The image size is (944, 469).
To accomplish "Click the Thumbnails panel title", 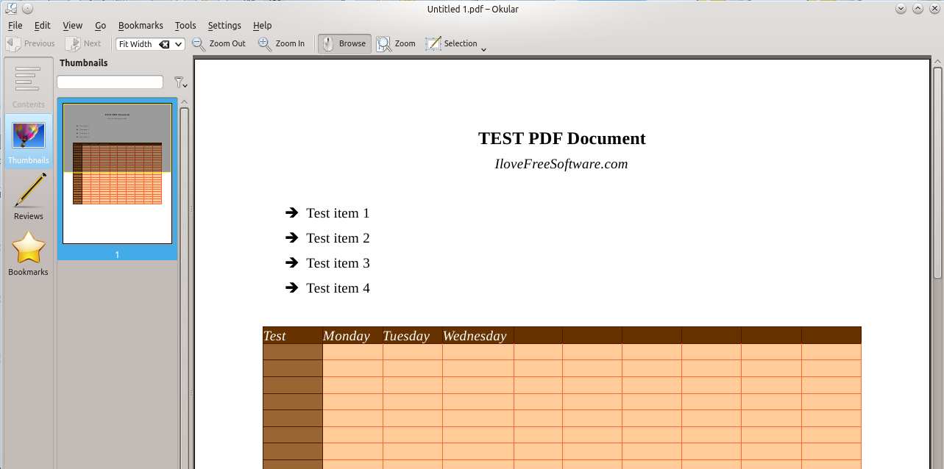I will (84, 63).
